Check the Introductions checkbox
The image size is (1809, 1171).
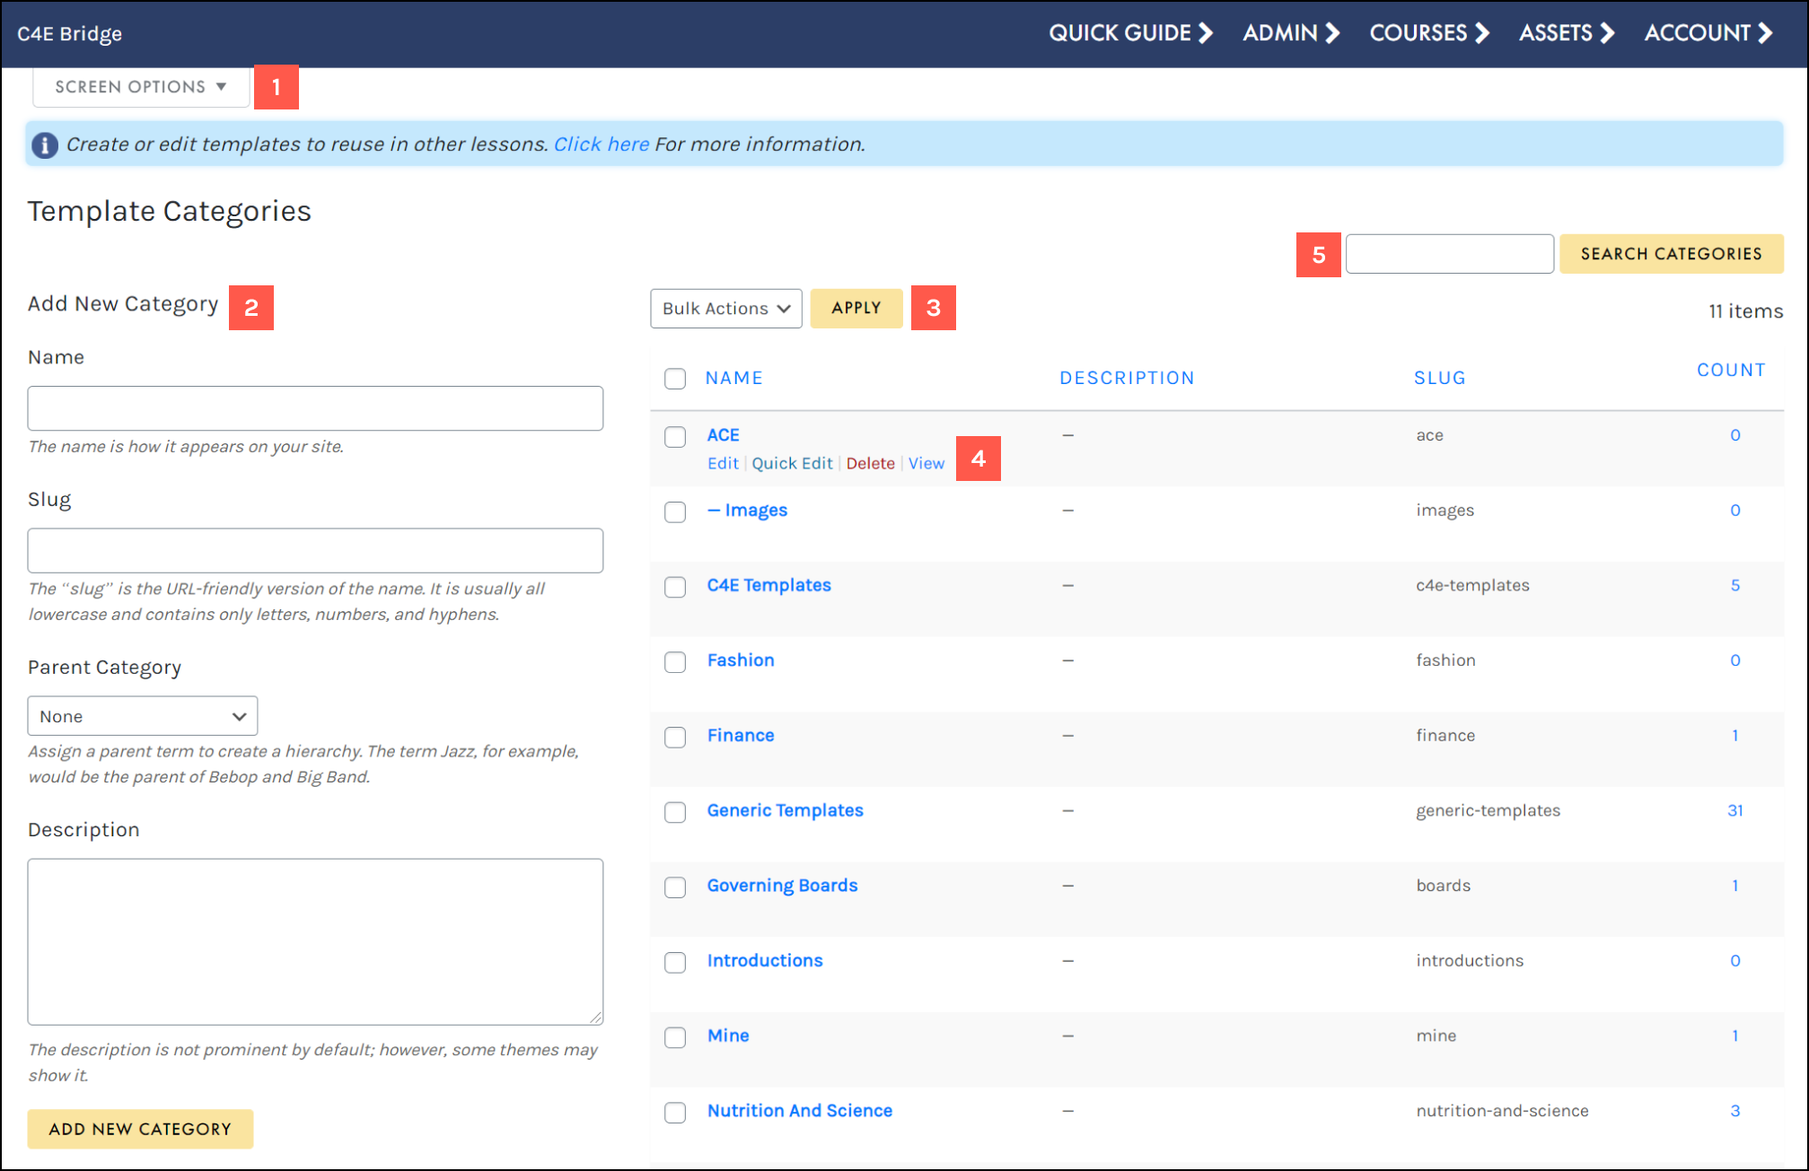click(x=675, y=963)
